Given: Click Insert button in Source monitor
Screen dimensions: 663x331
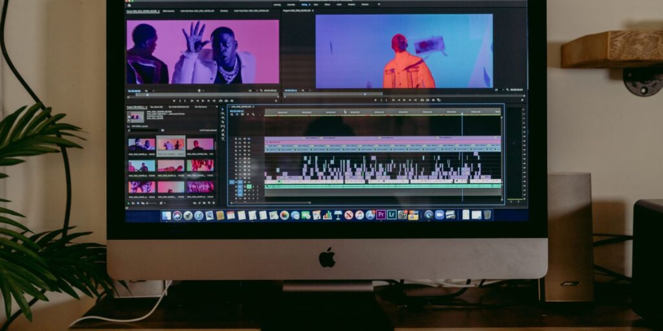Looking at the screenshot, I should (221, 101).
